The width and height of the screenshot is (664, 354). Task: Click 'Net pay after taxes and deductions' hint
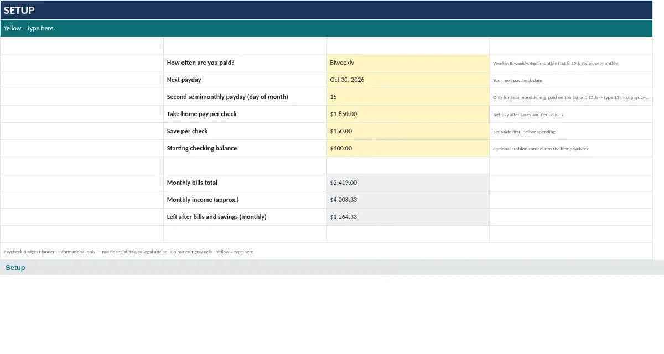pos(528,114)
